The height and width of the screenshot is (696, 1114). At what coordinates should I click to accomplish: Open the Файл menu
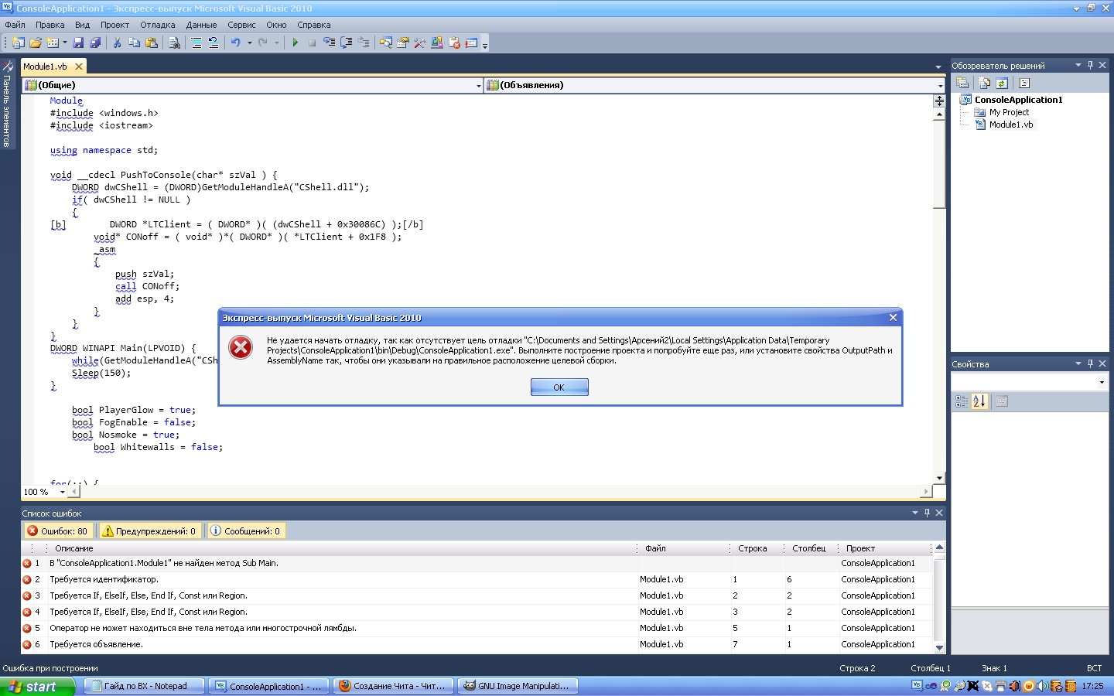point(15,25)
